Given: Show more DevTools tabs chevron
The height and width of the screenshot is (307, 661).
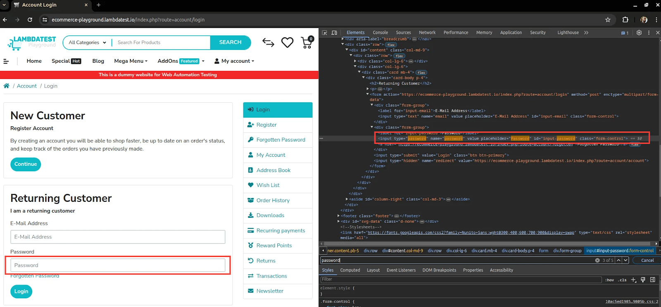Looking at the screenshot, I should 586,33.
